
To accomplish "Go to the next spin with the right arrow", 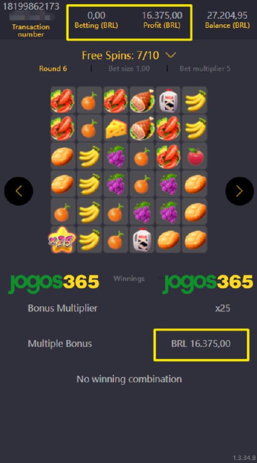I will 239,191.
